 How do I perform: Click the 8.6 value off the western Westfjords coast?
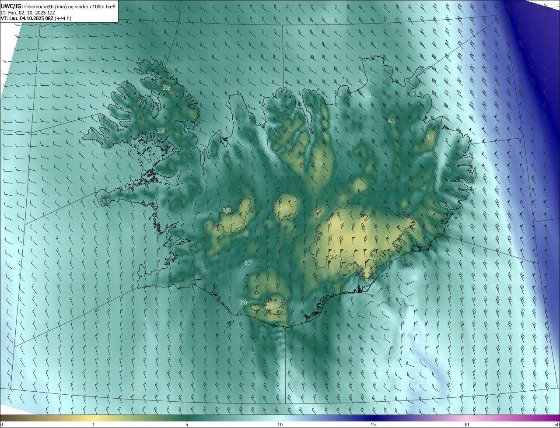[108, 113]
